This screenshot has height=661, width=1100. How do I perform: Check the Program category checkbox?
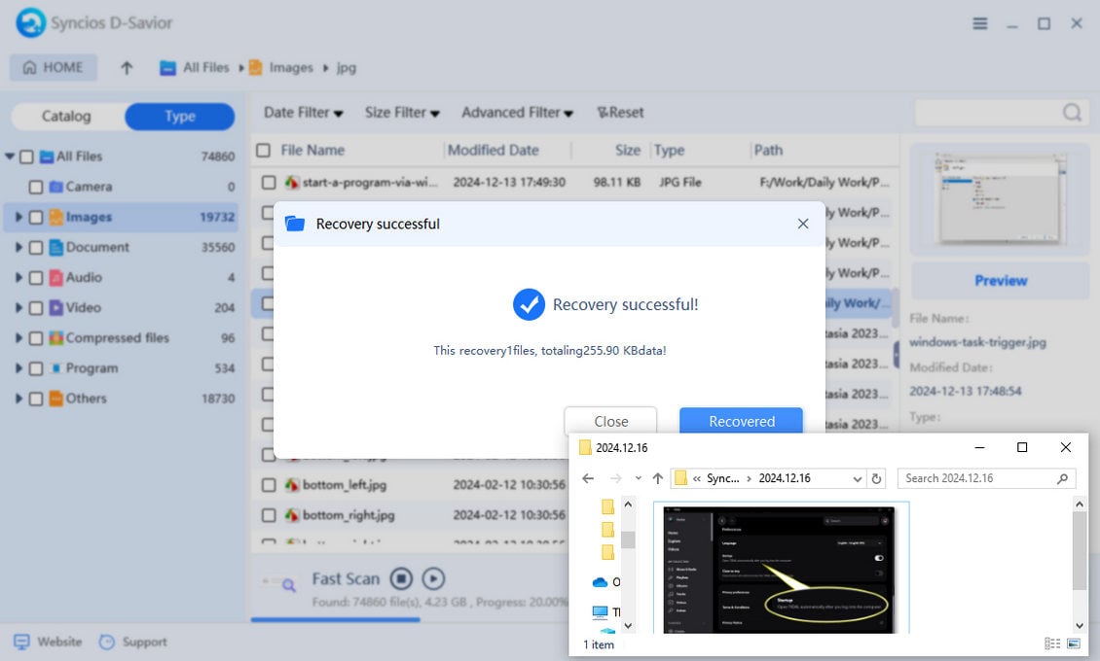point(36,368)
